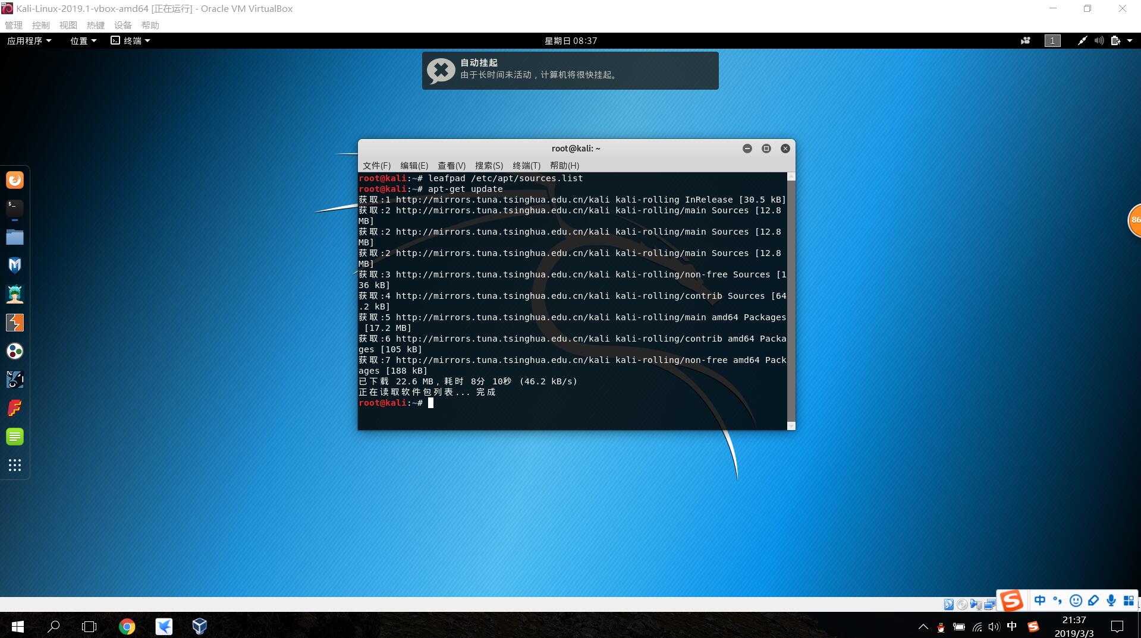Open terminal 帮助(H) menu
1141x638 pixels.
[564, 165]
